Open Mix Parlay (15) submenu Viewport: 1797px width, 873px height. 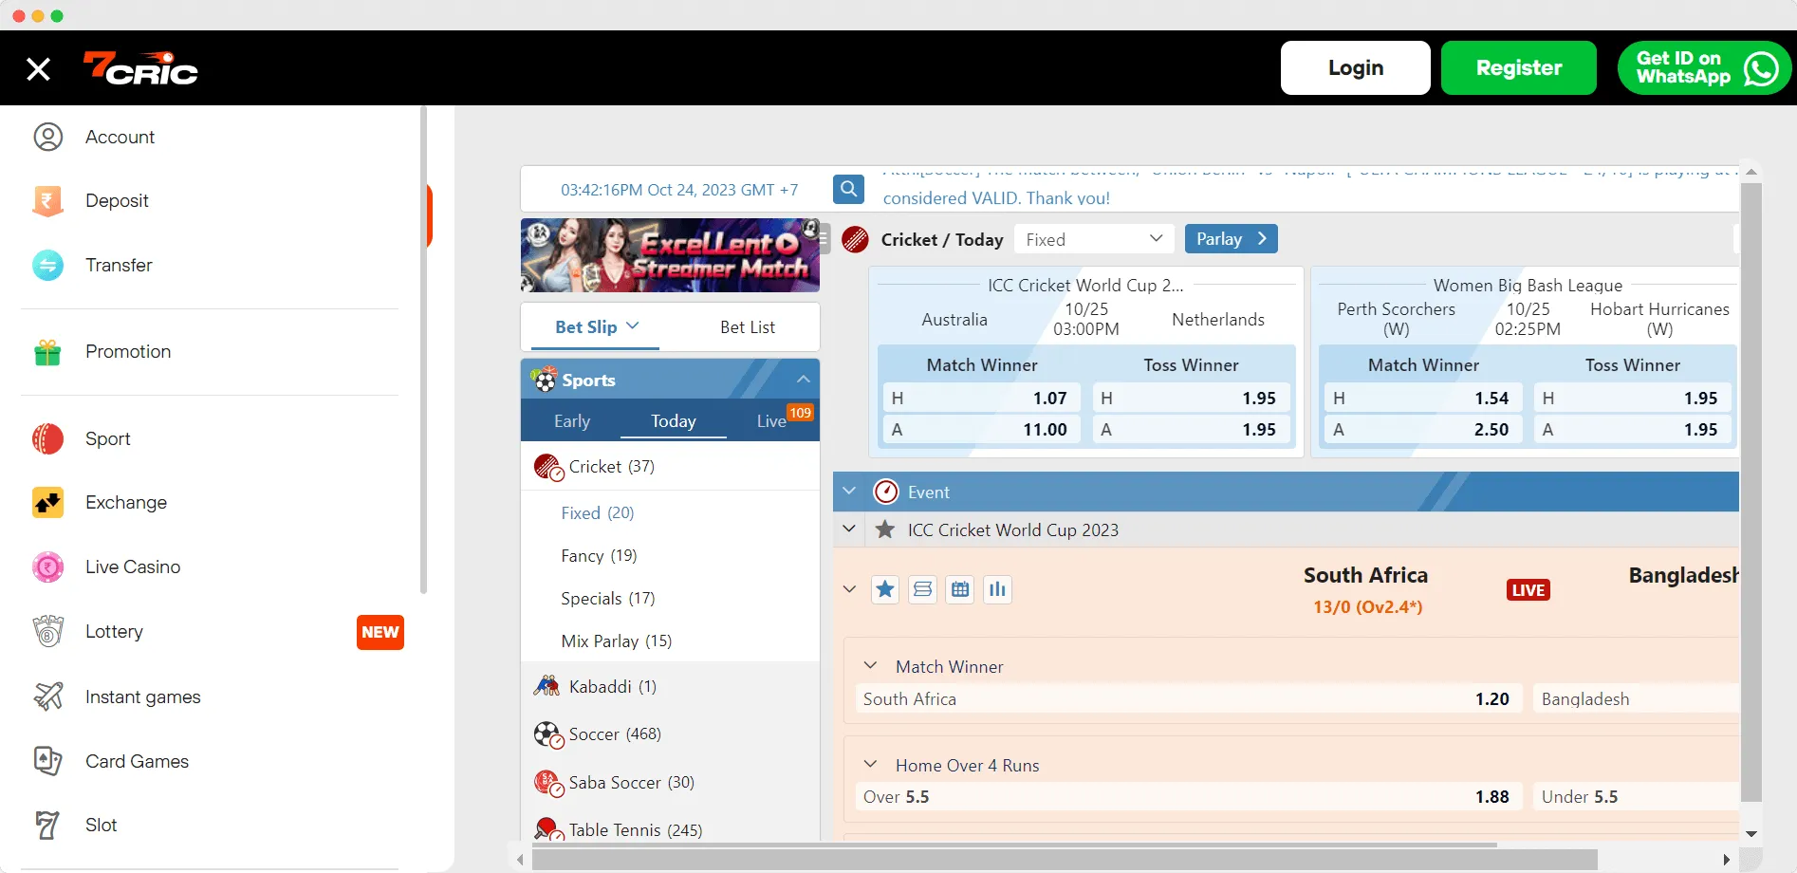pos(617,641)
